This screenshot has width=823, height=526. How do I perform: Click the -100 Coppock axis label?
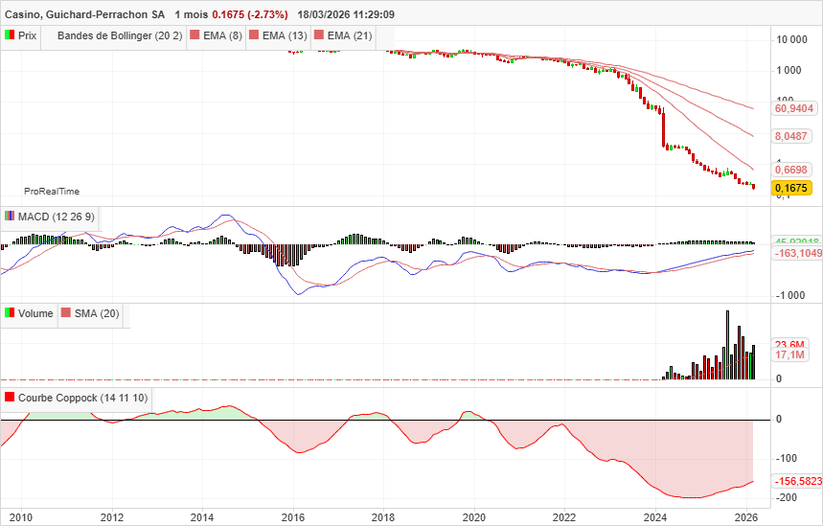pyautogui.click(x=787, y=458)
